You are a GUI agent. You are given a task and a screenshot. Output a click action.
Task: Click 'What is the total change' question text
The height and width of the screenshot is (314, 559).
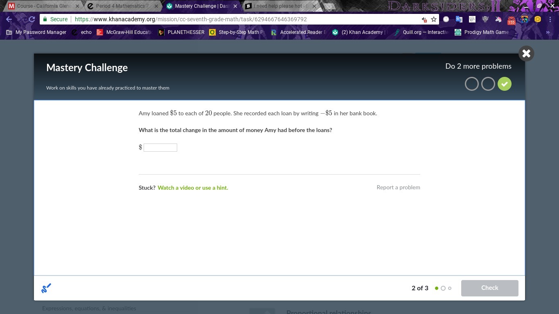pyautogui.click(x=235, y=130)
